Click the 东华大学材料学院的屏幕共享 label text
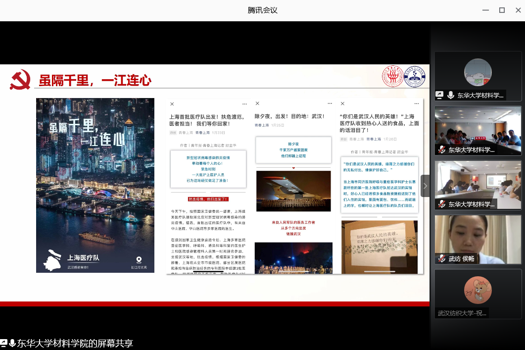The width and height of the screenshot is (525, 350). (x=75, y=343)
